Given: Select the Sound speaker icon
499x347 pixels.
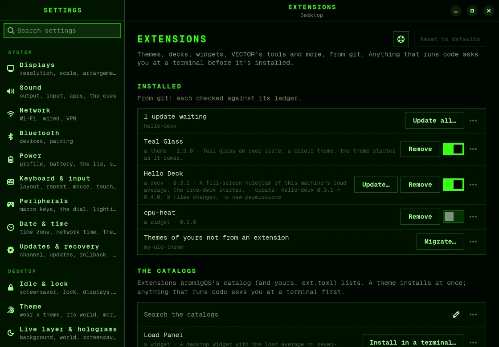Looking at the screenshot, I should [x=11, y=92].
